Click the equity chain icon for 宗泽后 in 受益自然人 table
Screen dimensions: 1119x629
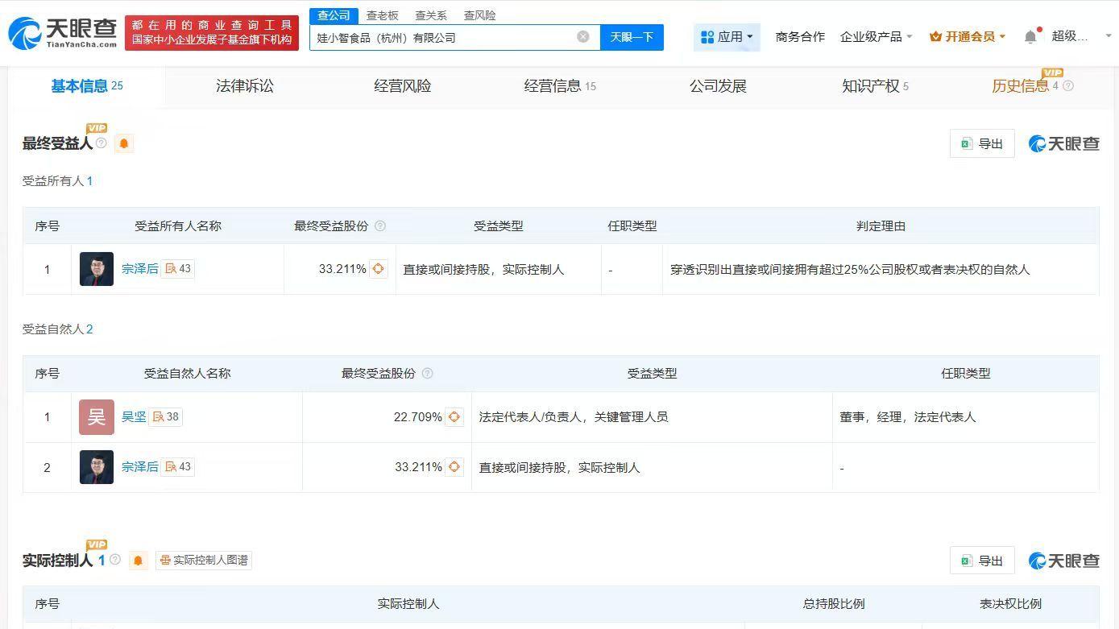pyautogui.click(x=454, y=467)
